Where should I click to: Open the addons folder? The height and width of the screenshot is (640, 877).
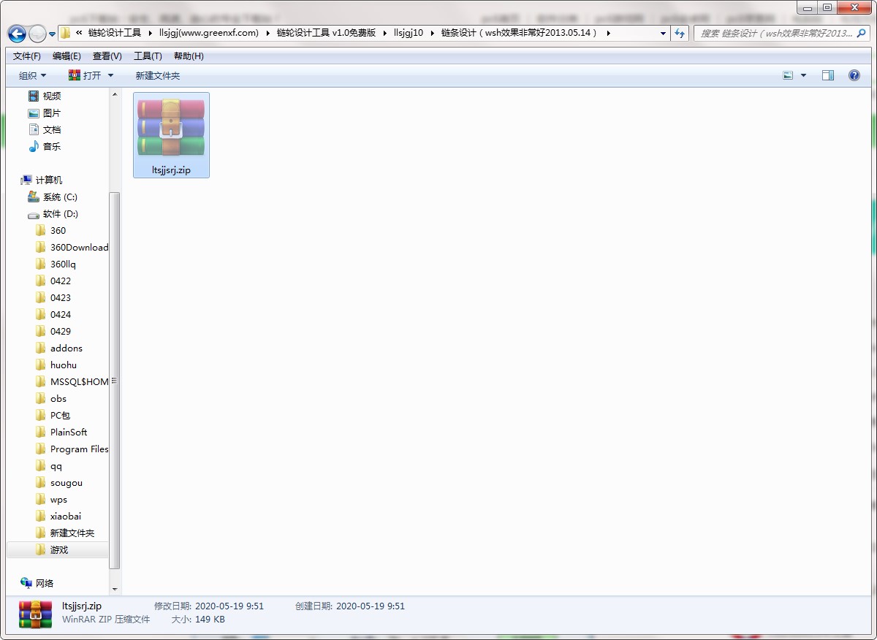click(59, 348)
